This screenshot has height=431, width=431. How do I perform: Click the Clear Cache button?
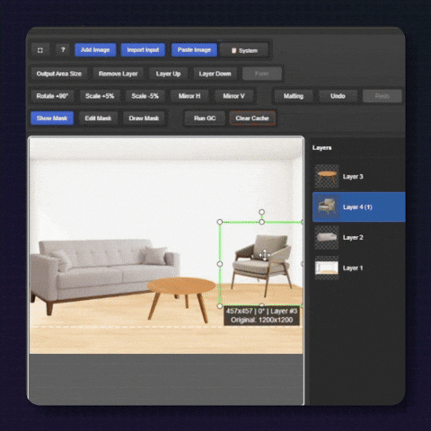[x=252, y=119]
